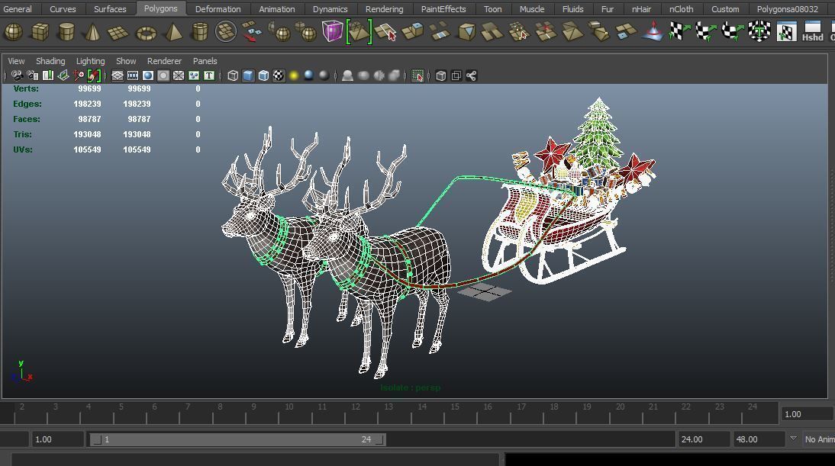Viewport: 835px width, 466px height.
Task: Create a polygon torus from the shelf
Action: tap(146, 33)
